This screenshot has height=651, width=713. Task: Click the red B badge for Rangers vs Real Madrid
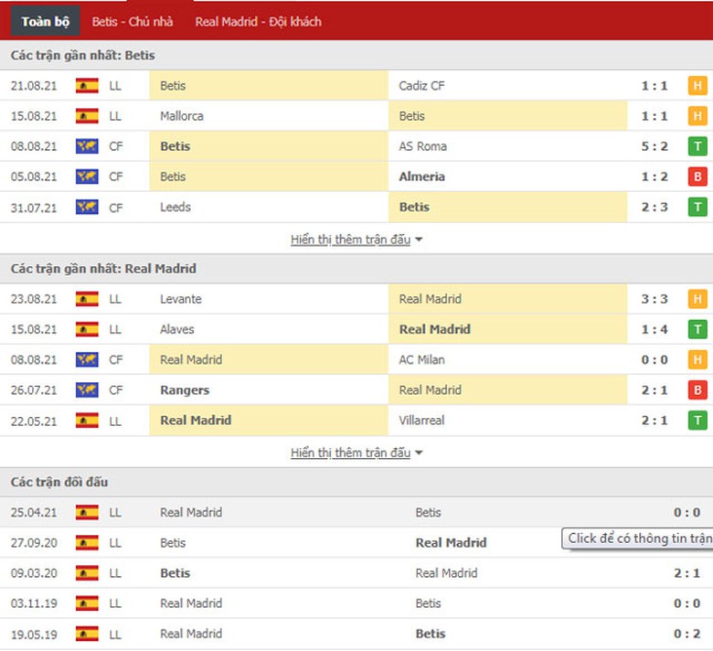pos(697,390)
